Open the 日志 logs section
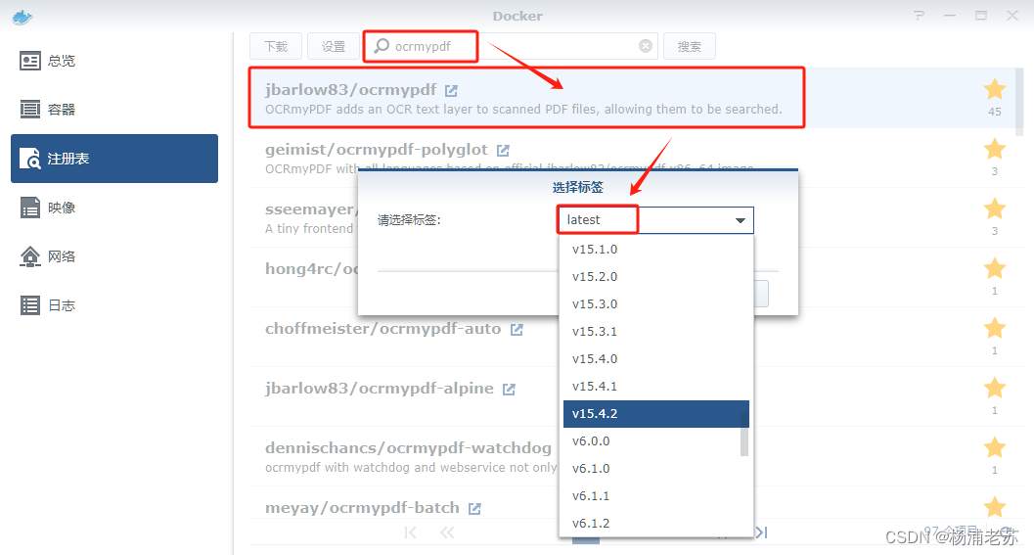1034x555 pixels. tap(114, 304)
